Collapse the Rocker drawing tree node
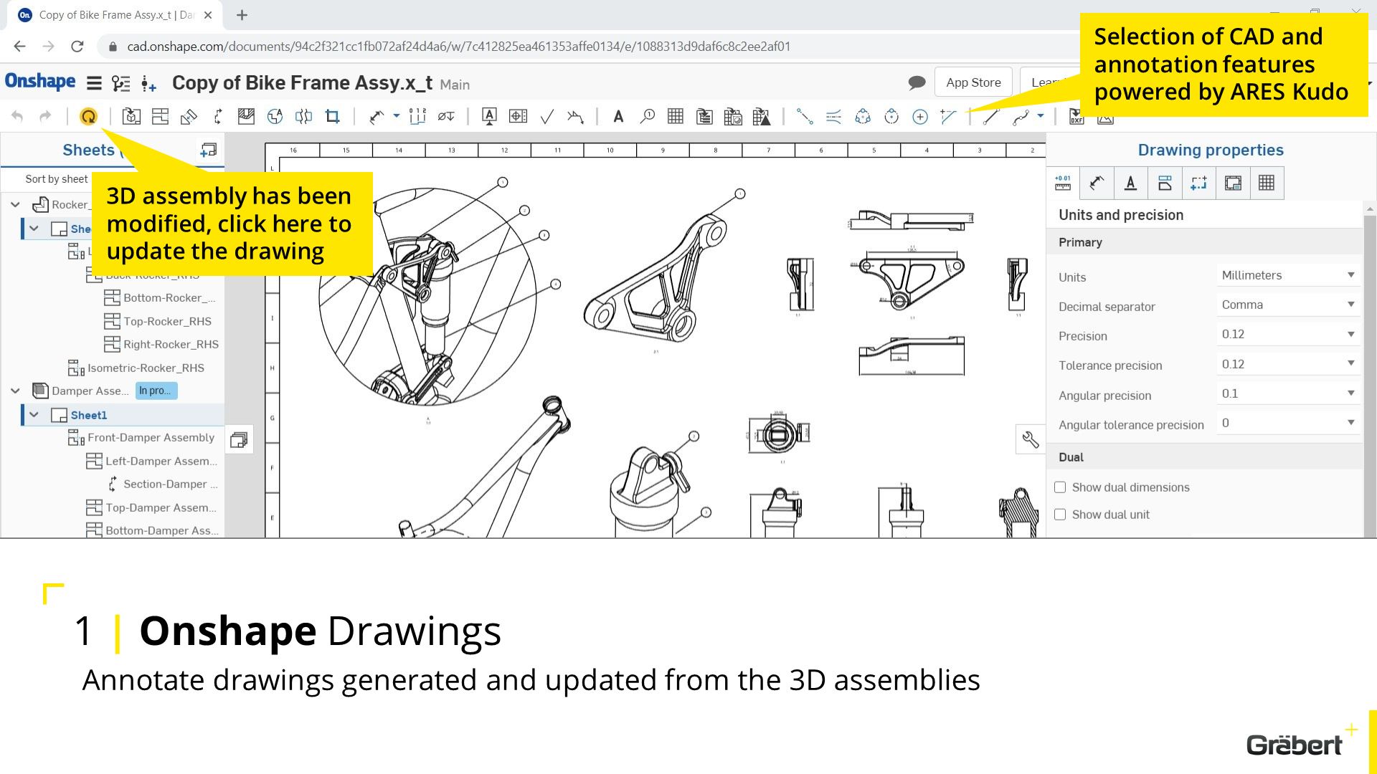The image size is (1377, 774). [x=15, y=204]
